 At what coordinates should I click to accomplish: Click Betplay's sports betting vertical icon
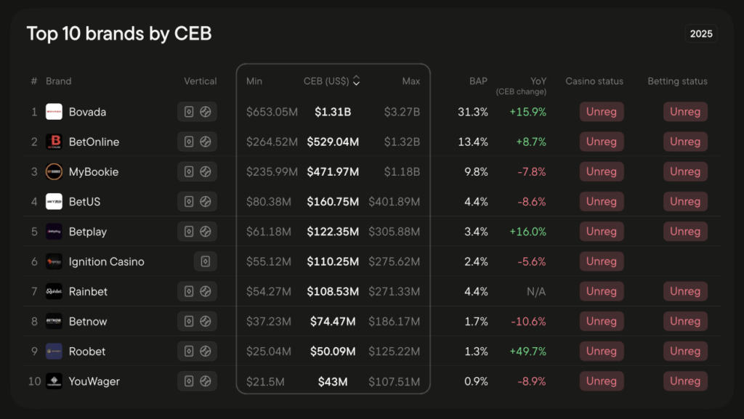pyautogui.click(x=206, y=232)
